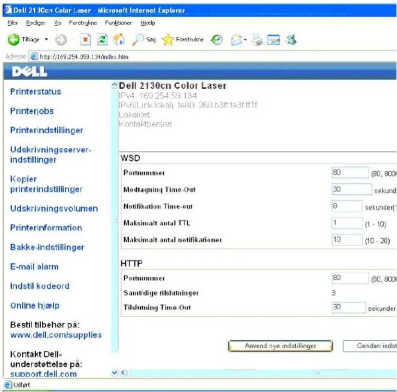This screenshot has width=397, height=392.
Task: Open the Printerstatus link
Action: [36, 91]
